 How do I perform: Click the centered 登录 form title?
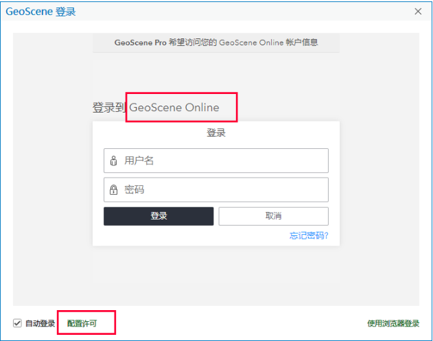216,133
